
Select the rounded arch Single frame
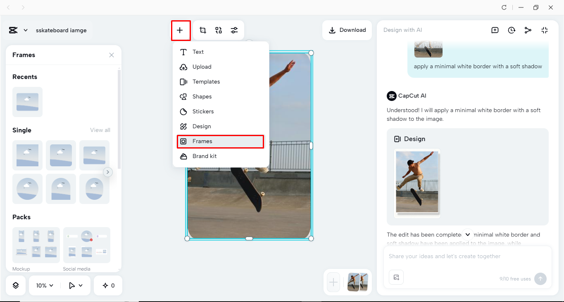click(x=94, y=189)
